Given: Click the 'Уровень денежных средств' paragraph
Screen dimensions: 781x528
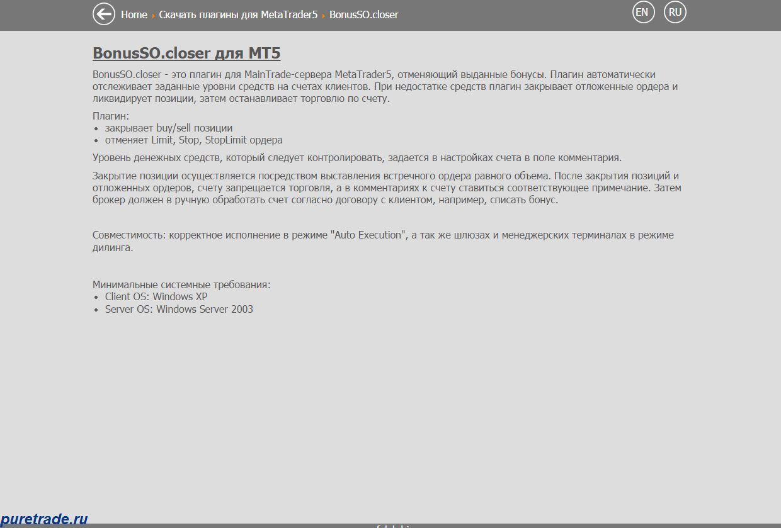Looking at the screenshot, I should point(357,158).
